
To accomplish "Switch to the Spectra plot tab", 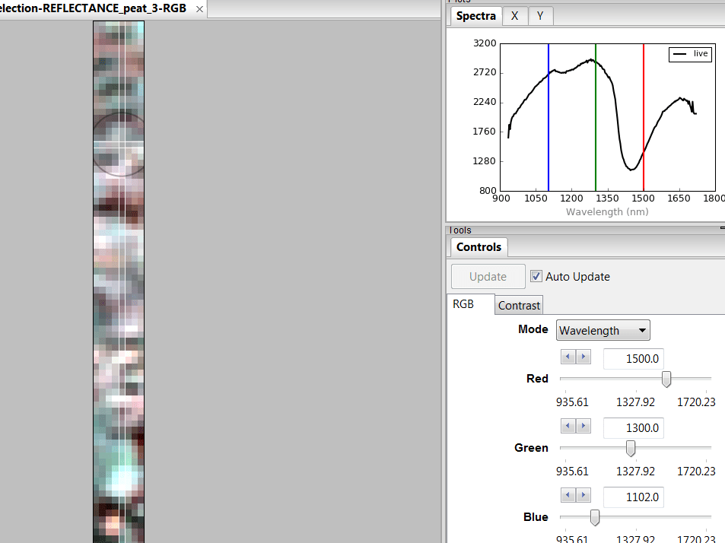I will [x=475, y=16].
